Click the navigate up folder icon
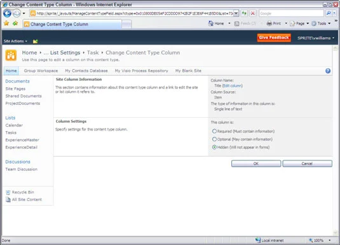Viewport: 340px width, 245px height. coord(35,41)
